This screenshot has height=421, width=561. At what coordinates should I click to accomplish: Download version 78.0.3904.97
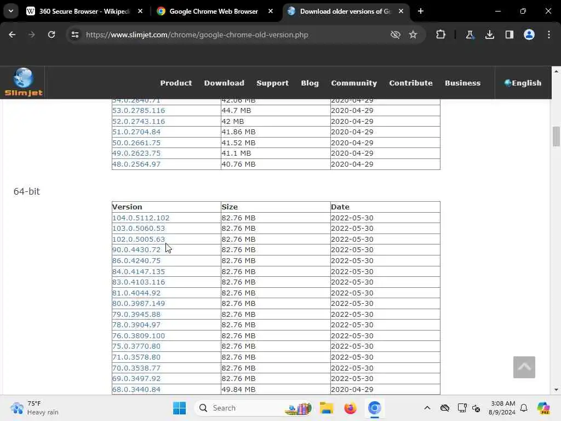[136, 325]
